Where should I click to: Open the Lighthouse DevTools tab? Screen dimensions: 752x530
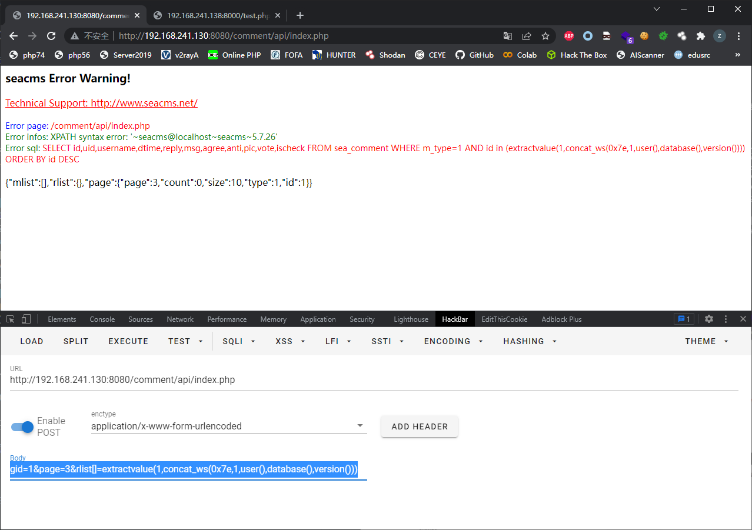click(411, 319)
